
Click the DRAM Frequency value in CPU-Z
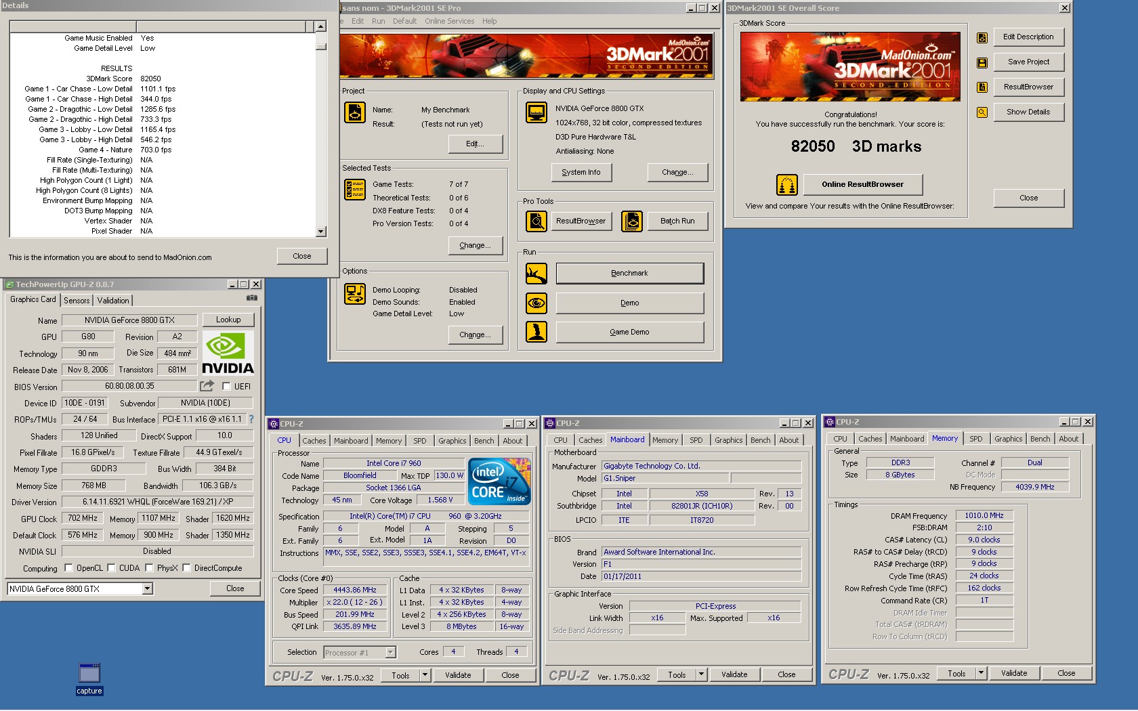coord(984,516)
